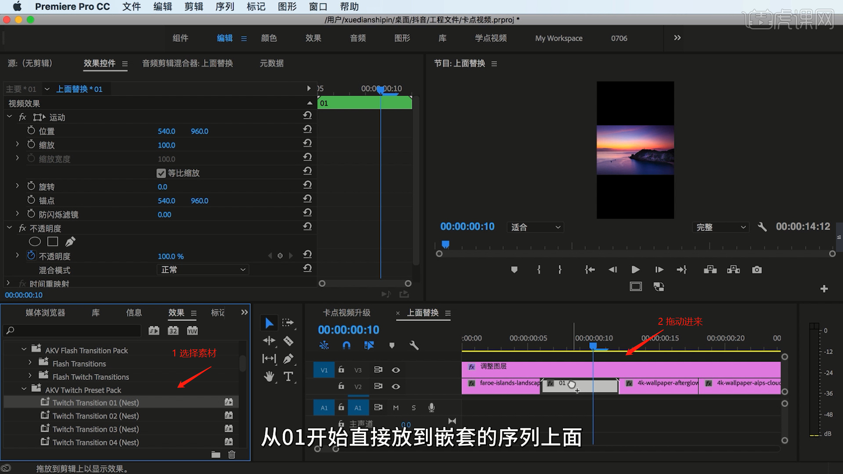Click the opacity value 100.0 %
Viewport: 843px width, 474px height.
171,256
